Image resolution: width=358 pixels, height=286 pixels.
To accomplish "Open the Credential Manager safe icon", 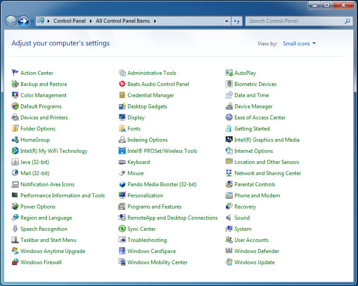I will point(122,95).
